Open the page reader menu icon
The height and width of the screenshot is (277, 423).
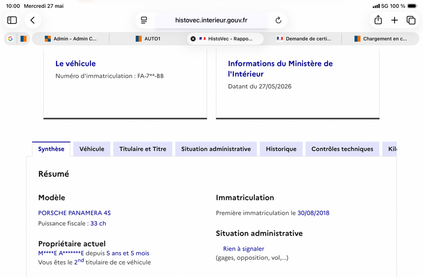(144, 20)
